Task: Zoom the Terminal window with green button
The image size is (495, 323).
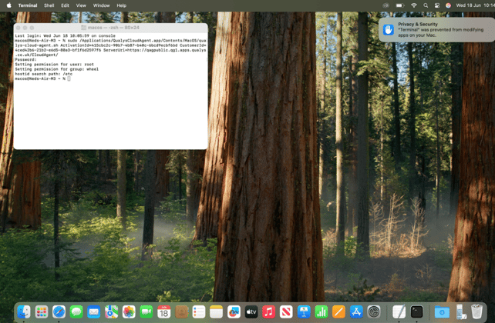Action: 32,28
